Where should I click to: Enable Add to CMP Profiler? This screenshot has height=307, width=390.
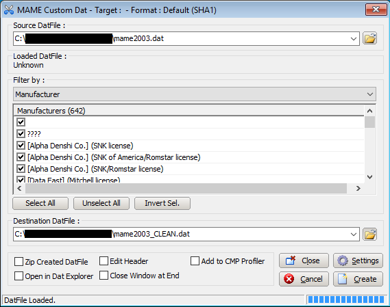(x=195, y=261)
